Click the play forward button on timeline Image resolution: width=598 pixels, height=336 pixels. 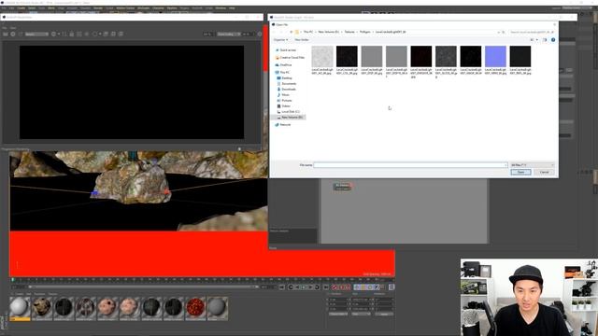(x=310, y=287)
